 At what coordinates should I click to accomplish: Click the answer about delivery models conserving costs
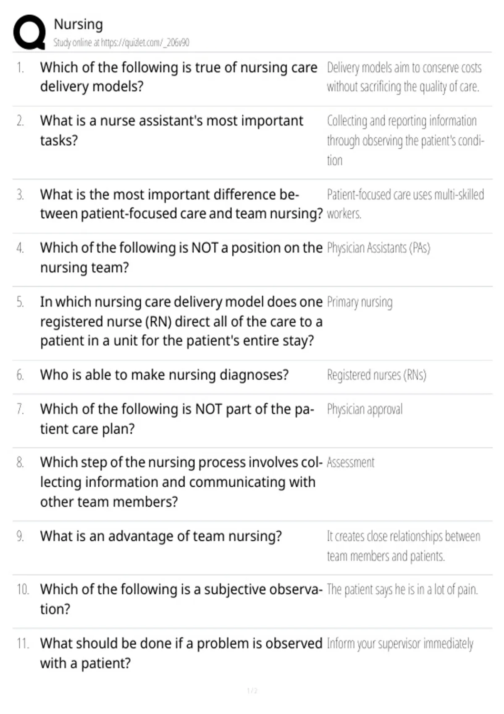tap(404, 77)
